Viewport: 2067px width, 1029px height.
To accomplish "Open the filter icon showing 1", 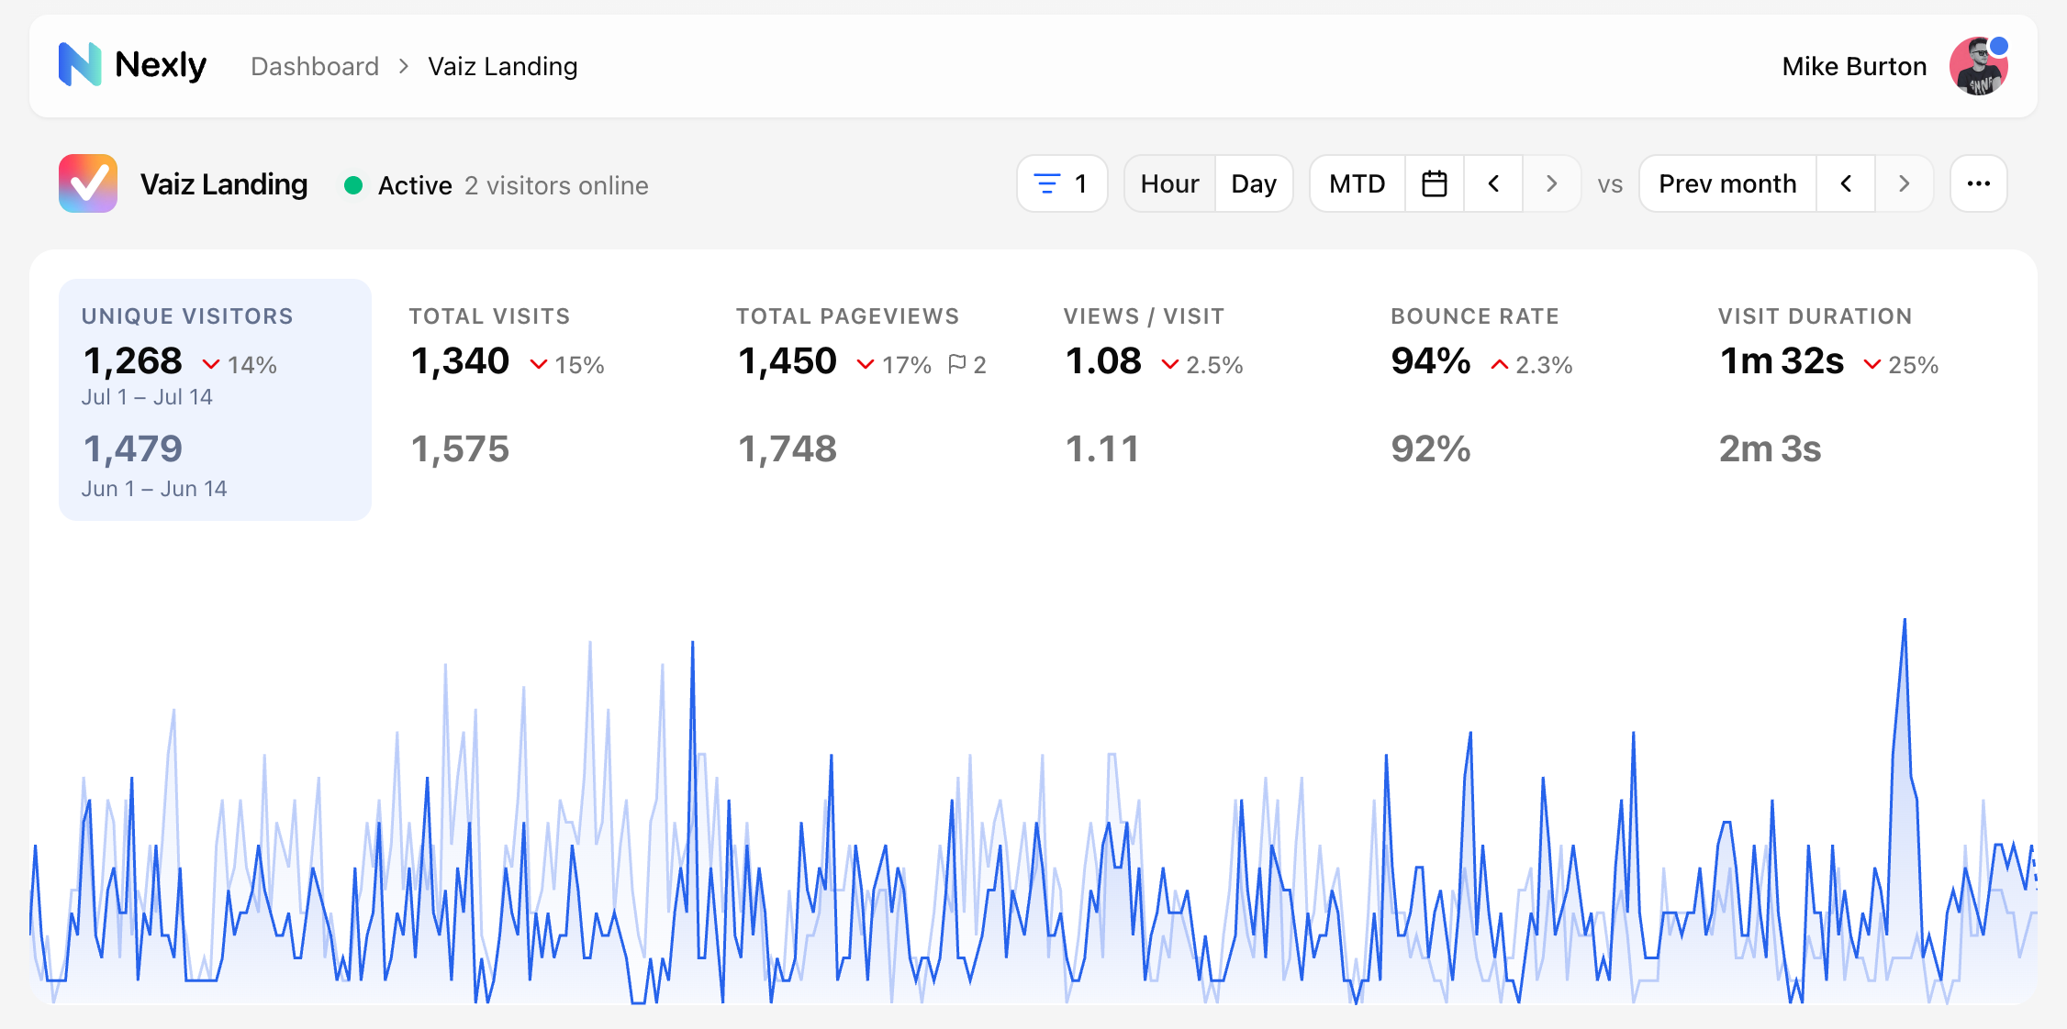I will point(1062,184).
